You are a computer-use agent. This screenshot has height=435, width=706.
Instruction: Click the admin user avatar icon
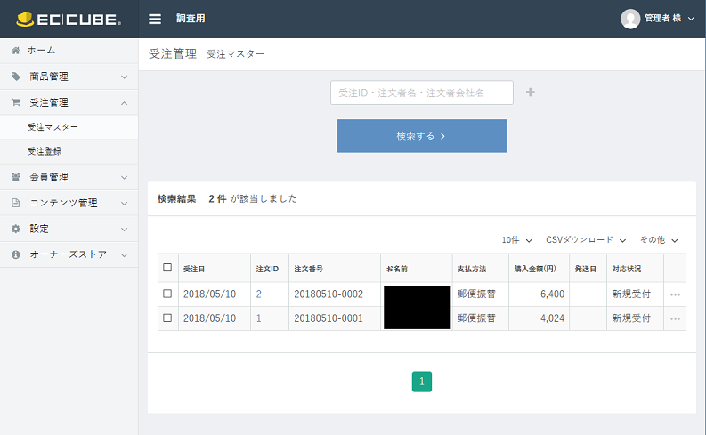point(630,19)
